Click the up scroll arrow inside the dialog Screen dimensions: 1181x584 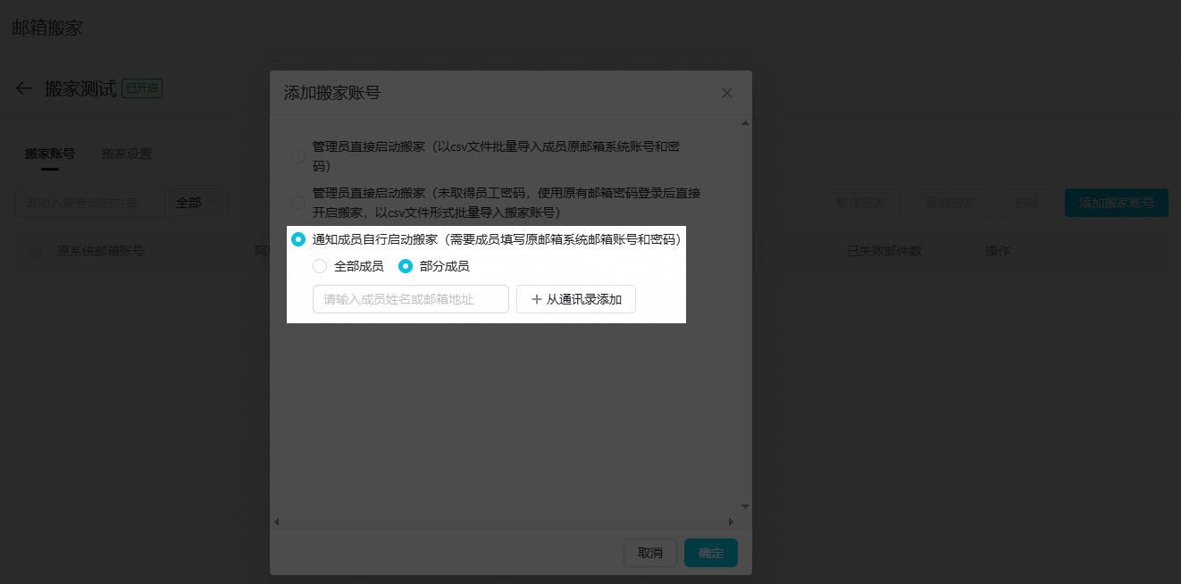pyautogui.click(x=743, y=122)
